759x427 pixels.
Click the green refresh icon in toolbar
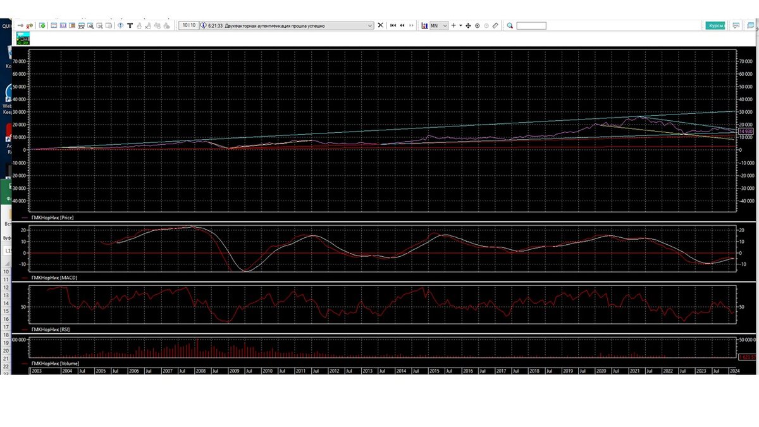coord(42,25)
